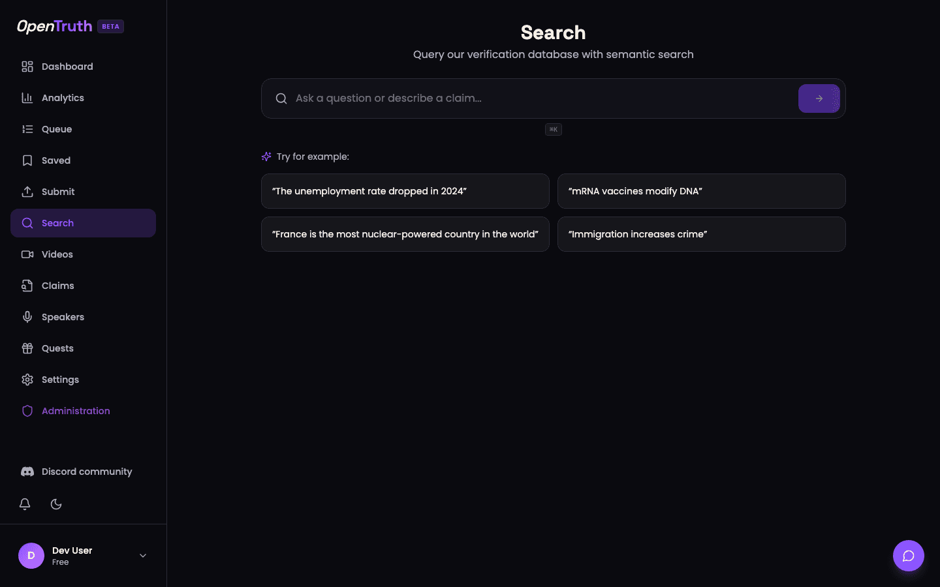Image resolution: width=940 pixels, height=587 pixels.
Task: Toggle the chat bubble in bottom right corner
Action: [x=908, y=556]
